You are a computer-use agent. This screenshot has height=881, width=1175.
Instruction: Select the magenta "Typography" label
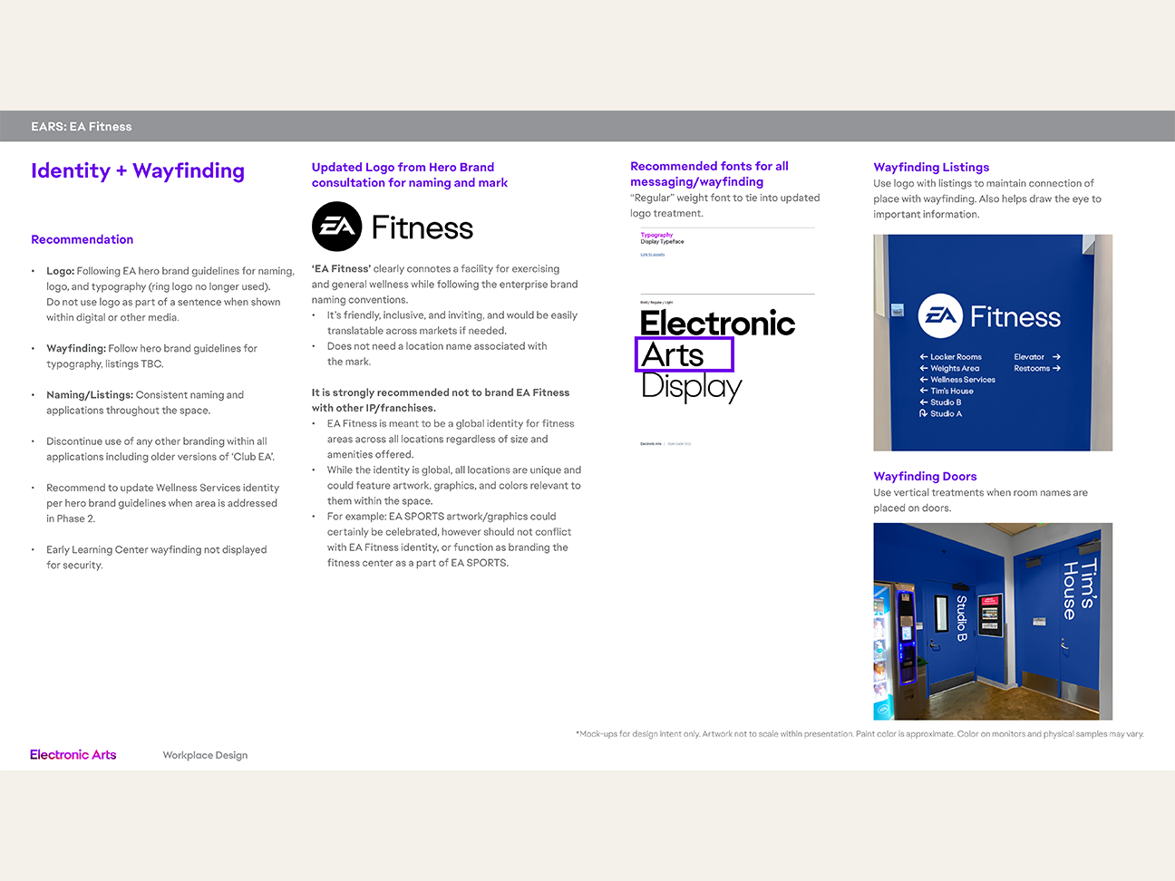tap(657, 235)
